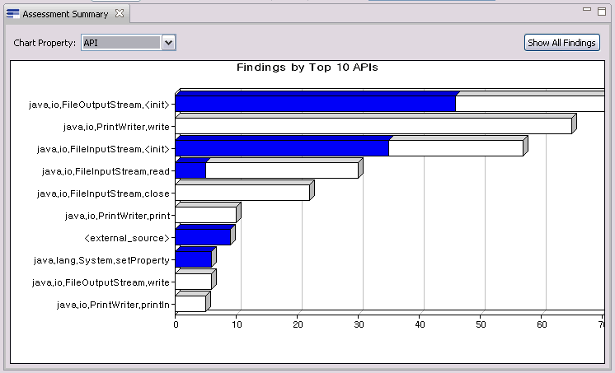
Task: Select the java.io.PrintWriter.println bar
Action: [190, 304]
